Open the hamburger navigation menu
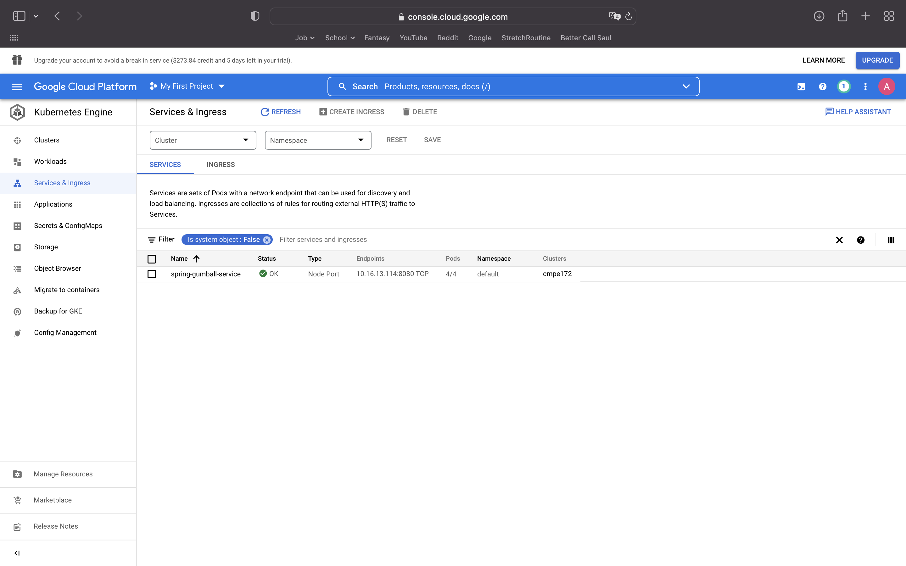 coord(17,87)
